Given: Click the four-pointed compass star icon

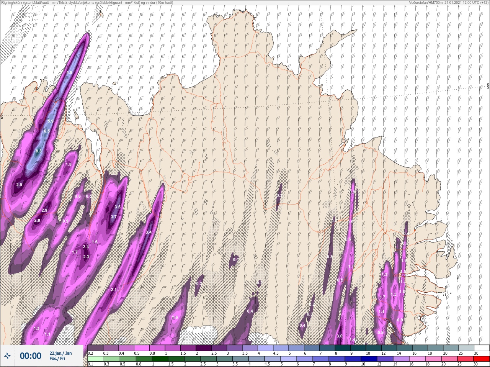Looking at the screenshot, I should point(7,356).
